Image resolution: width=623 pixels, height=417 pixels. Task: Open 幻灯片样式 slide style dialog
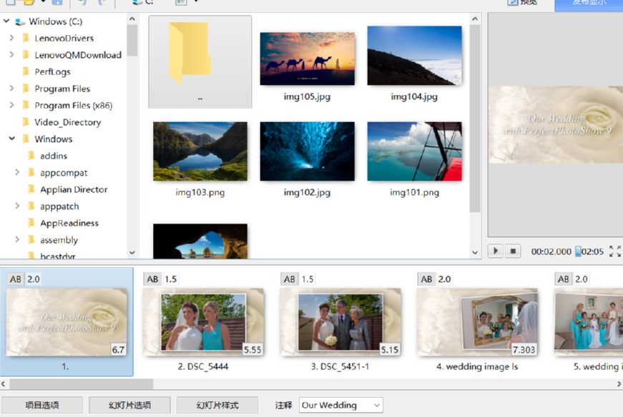pyautogui.click(x=217, y=405)
